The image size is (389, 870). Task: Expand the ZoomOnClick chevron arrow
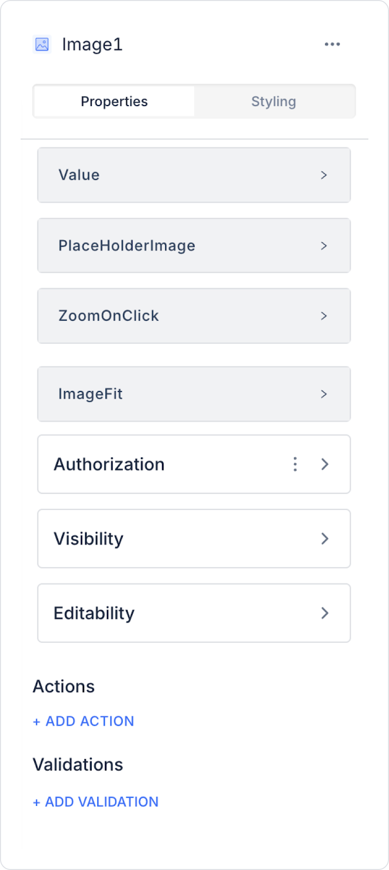click(324, 316)
